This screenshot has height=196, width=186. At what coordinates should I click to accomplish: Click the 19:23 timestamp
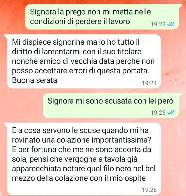click(158, 24)
